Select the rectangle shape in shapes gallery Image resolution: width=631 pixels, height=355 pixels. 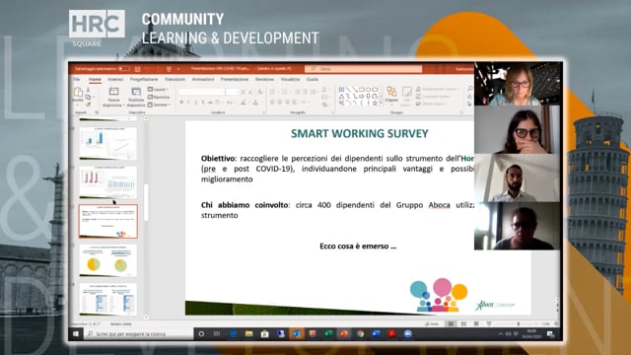(362, 90)
